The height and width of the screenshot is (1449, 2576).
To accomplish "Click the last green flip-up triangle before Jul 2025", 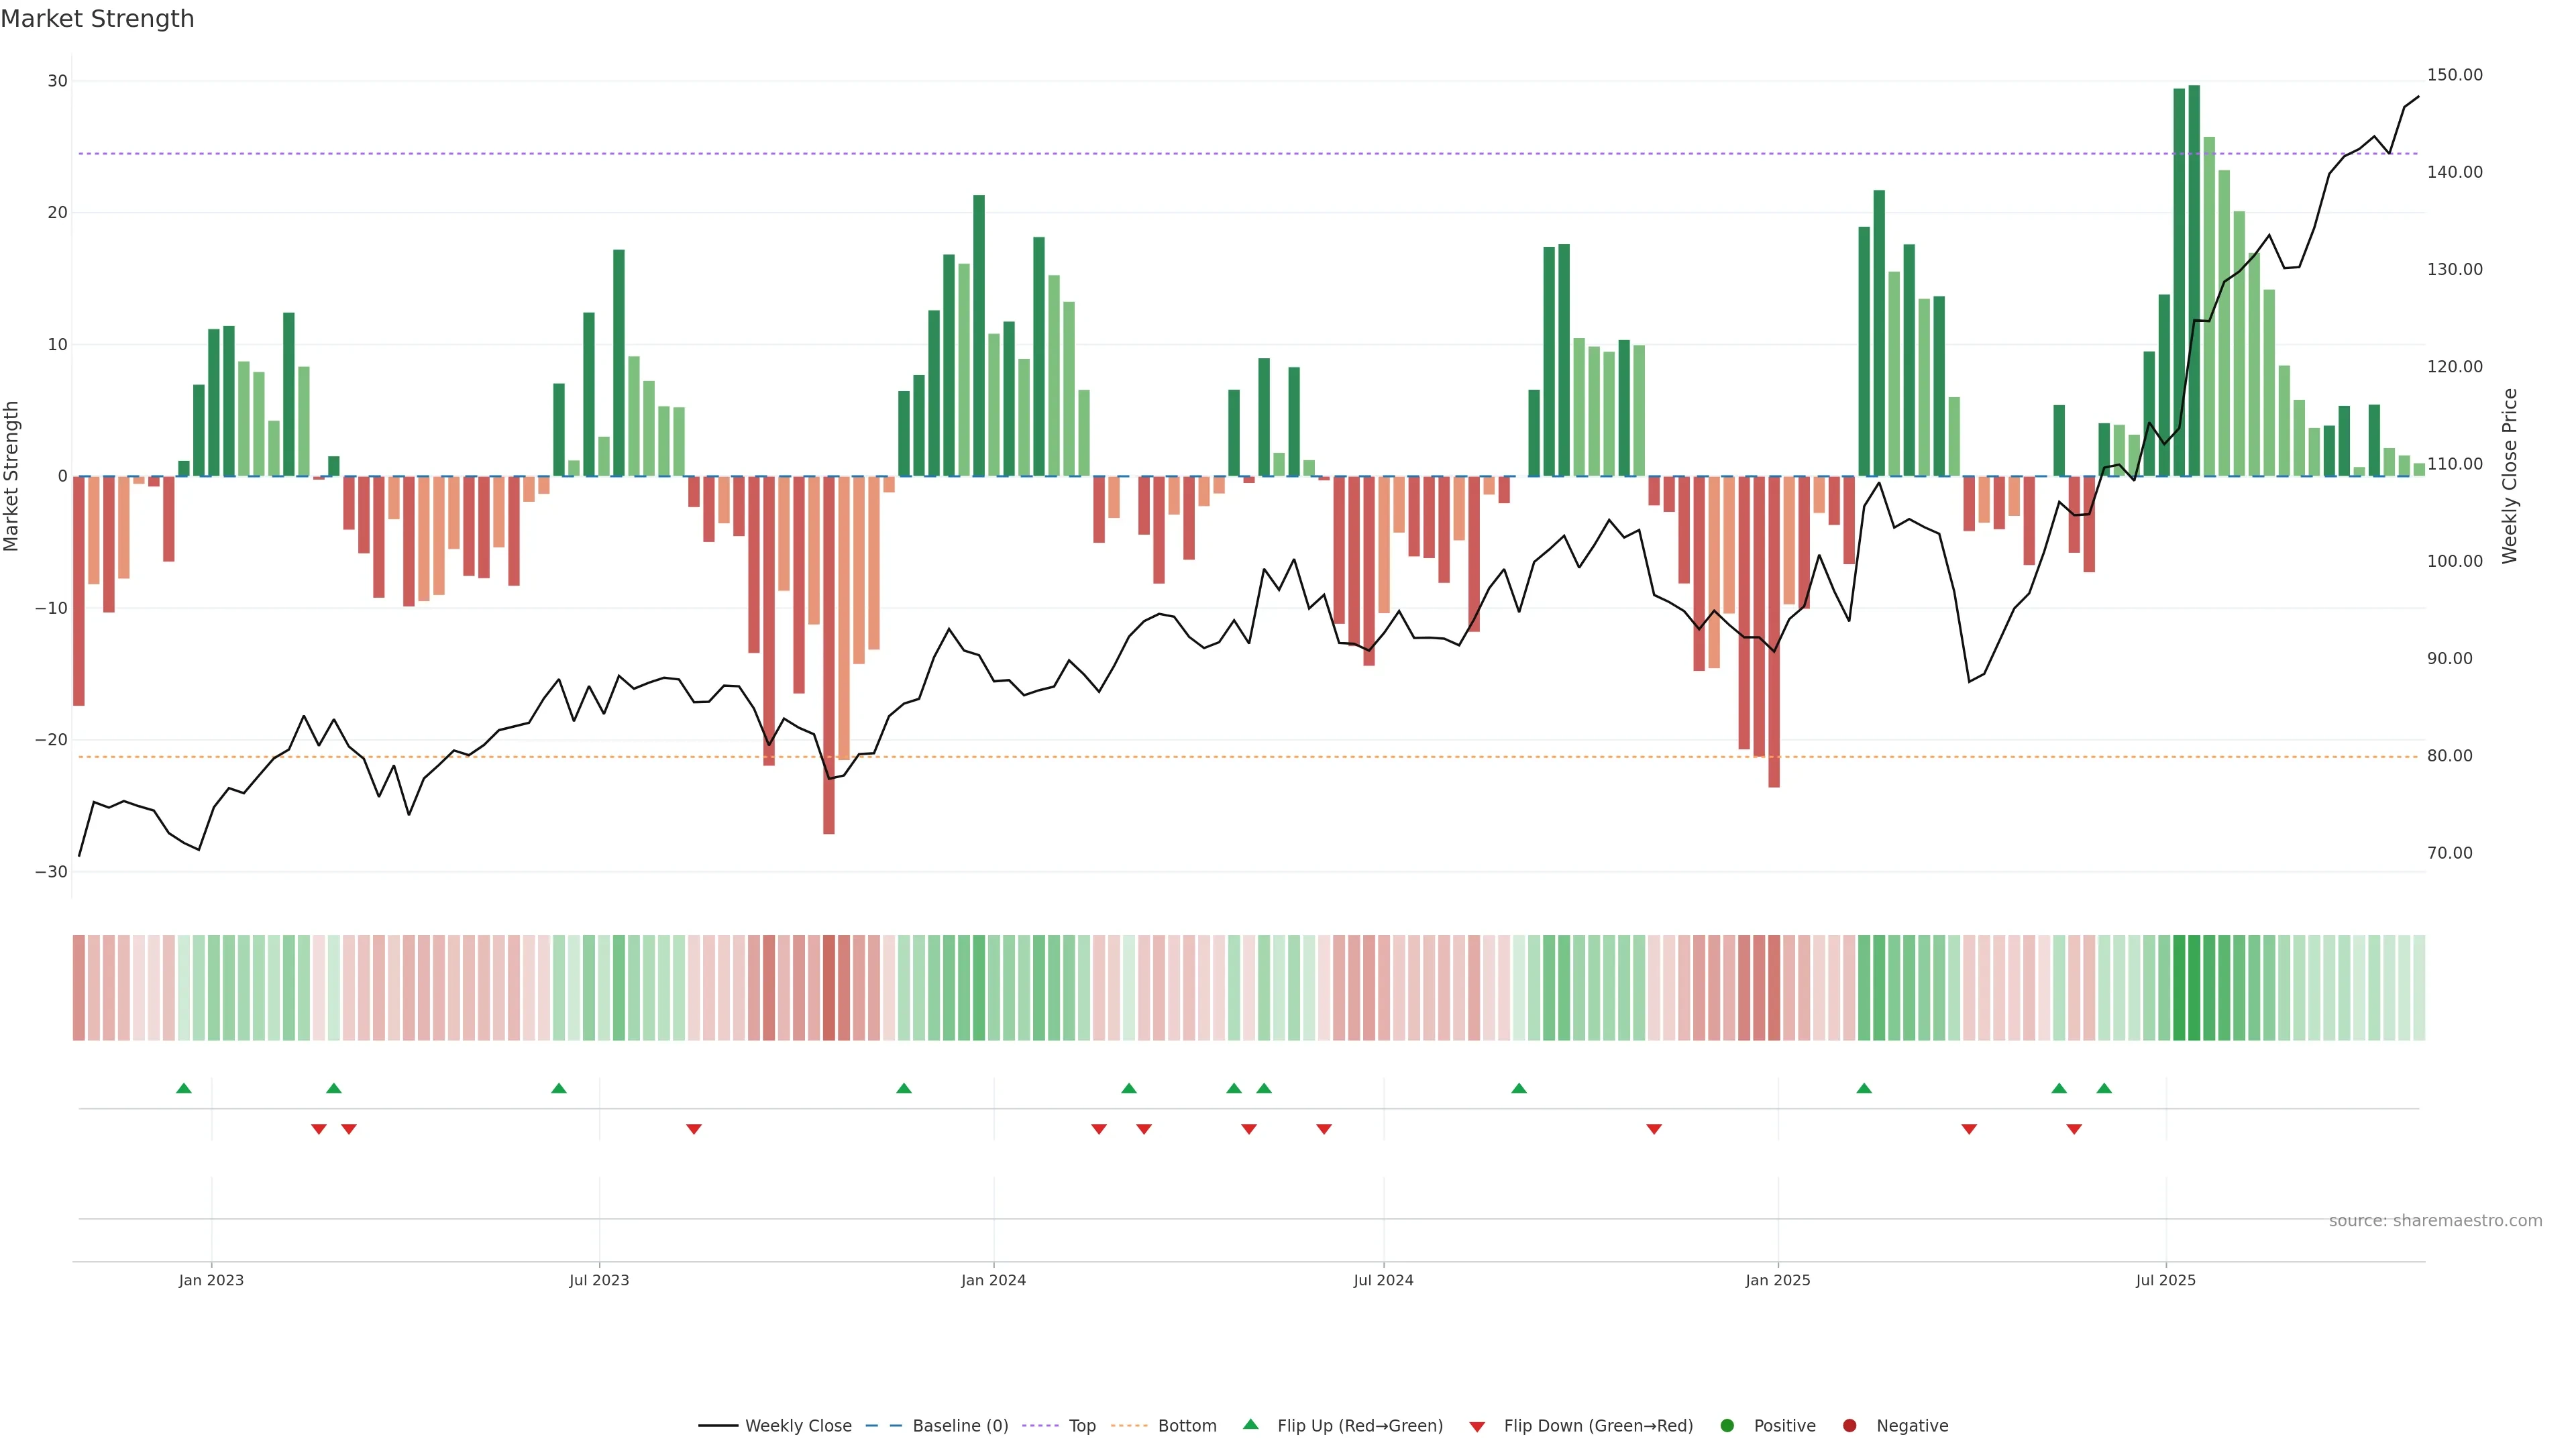I will pos(2104,1088).
